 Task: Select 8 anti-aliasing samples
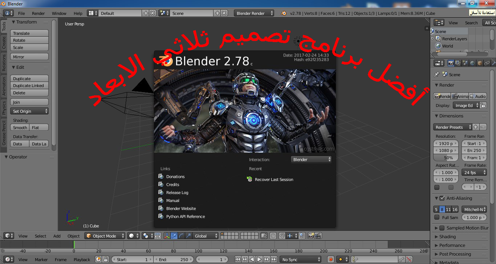tap(442, 209)
